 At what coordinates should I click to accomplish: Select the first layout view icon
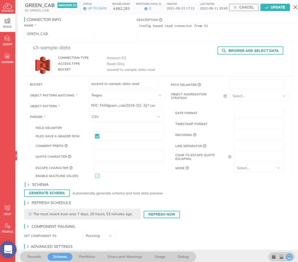(x=274, y=257)
